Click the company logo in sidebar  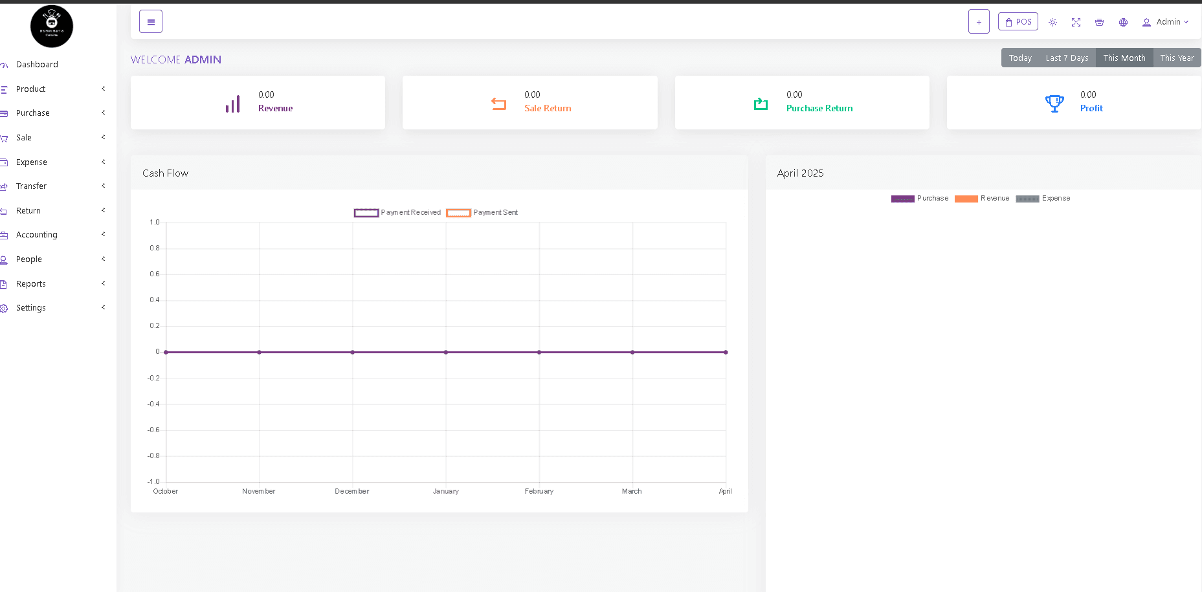[52, 27]
